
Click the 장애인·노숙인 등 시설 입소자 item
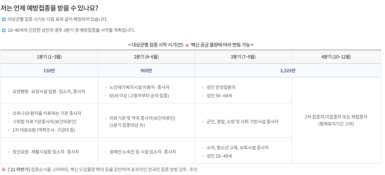pyautogui.click(x=143, y=152)
